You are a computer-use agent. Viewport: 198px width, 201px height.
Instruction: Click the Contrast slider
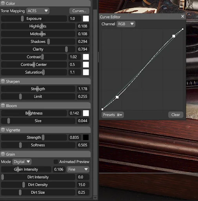click(34, 57)
